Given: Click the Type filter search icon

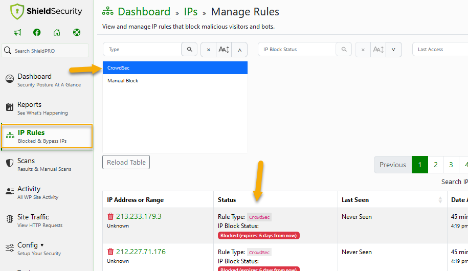Looking at the screenshot, I should tap(189, 49).
